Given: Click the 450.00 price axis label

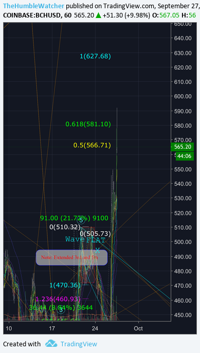Looking at the screenshot, I should click(183, 315).
